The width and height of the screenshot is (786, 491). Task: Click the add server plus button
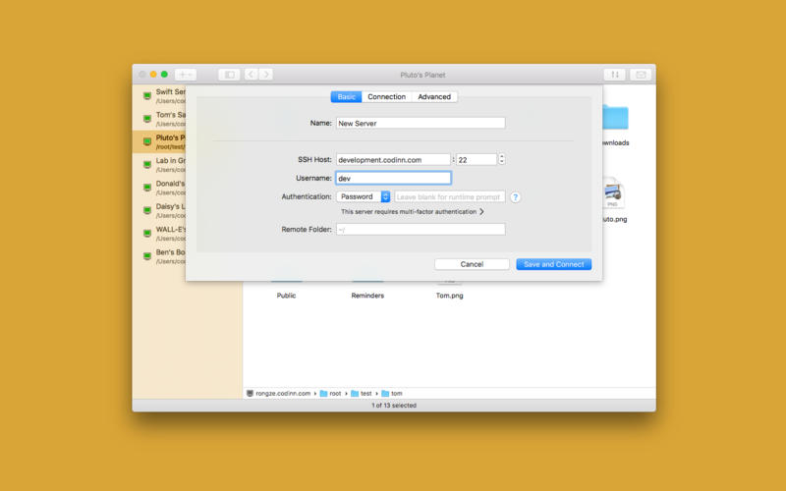[x=186, y=75]
